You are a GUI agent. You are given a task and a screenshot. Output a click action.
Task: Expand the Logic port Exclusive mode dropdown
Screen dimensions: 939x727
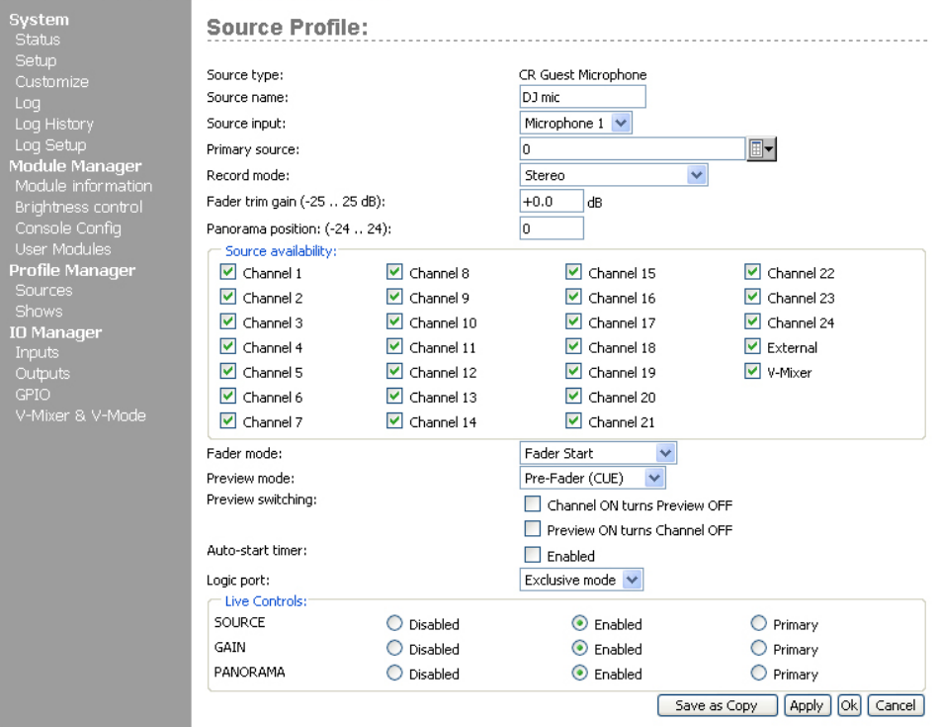(633, 580)
